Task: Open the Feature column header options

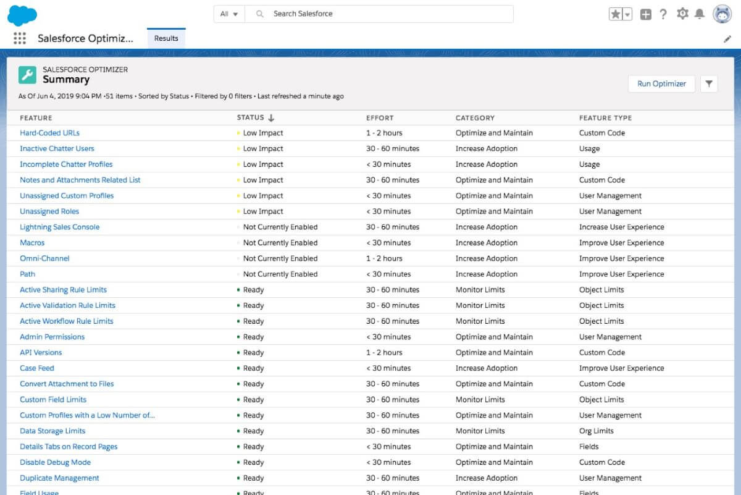Action: point(36,117)
